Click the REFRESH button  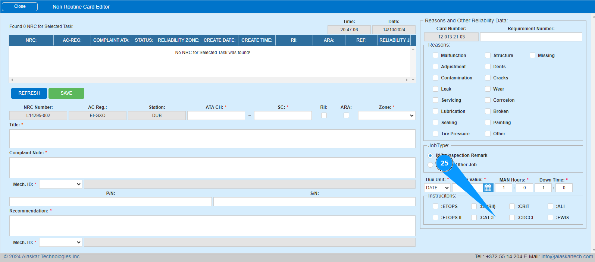click(x=29, y=93)
